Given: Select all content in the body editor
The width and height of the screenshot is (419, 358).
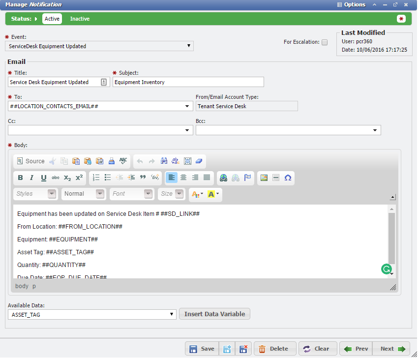Looking at the screenshot, I should point(187,161).
